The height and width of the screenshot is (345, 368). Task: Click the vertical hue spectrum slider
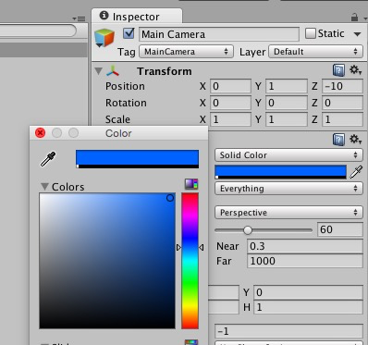coord(190,261)
